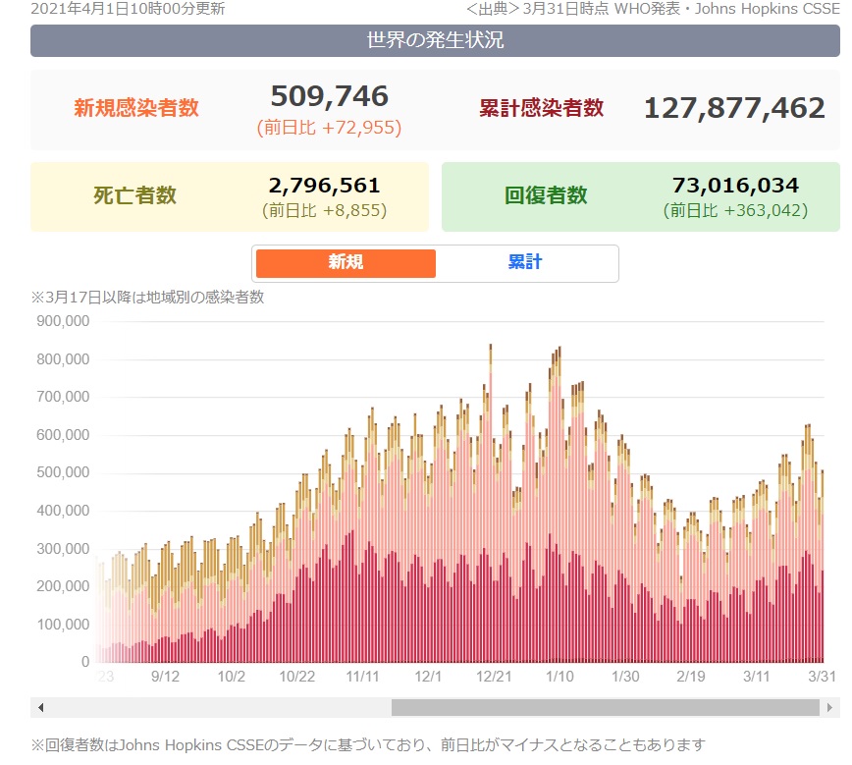Switch to the 累計 chart tab
The height and width of the screenshot is (765, 852).
[x=525, y=263]
